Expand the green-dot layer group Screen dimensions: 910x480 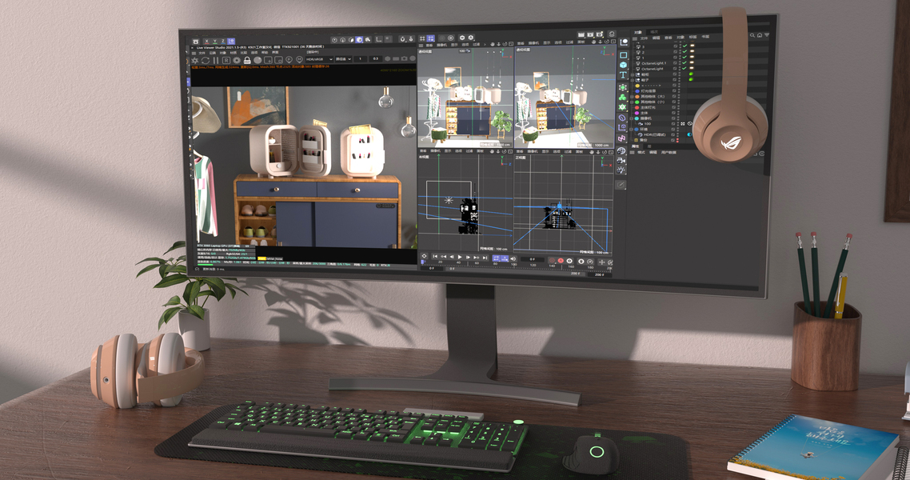point(632,102)
